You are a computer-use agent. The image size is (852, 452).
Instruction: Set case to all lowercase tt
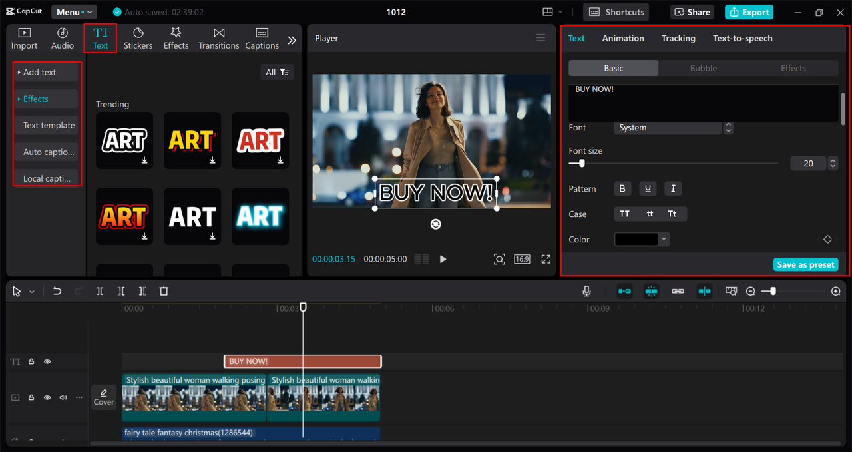pyautogui.click(x=650, y=214)
